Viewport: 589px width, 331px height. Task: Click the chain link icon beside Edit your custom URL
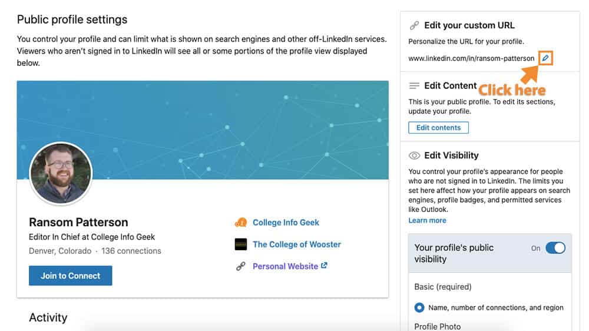click(x=414, y=25)
